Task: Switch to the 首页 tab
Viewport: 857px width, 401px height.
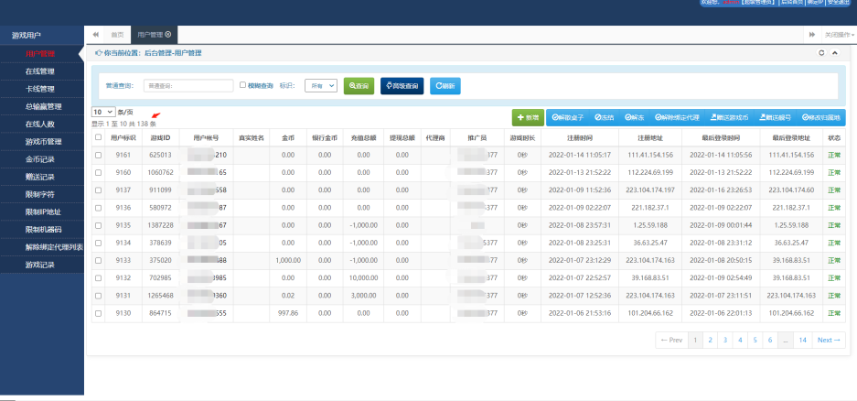Action: pos(117,34)
